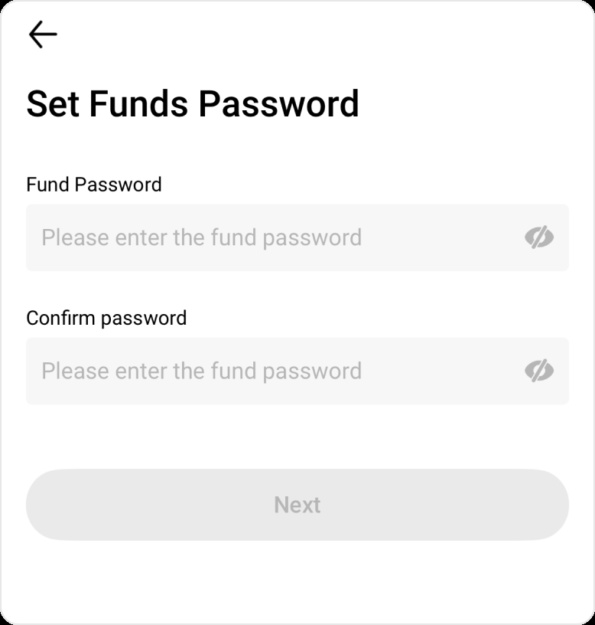The width and height of the screenshot is (595, 625).
Task: Unhide the confirmation password with the eye toggle
Action: point(538,371)
